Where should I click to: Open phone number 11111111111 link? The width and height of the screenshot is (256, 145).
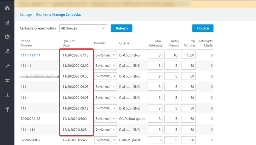click(x=31, y=55)
